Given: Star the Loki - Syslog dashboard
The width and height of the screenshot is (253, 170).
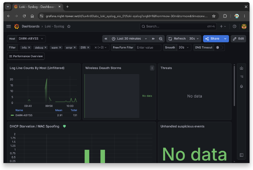Looking at the screenshot, I should click(x=69, y=26).
